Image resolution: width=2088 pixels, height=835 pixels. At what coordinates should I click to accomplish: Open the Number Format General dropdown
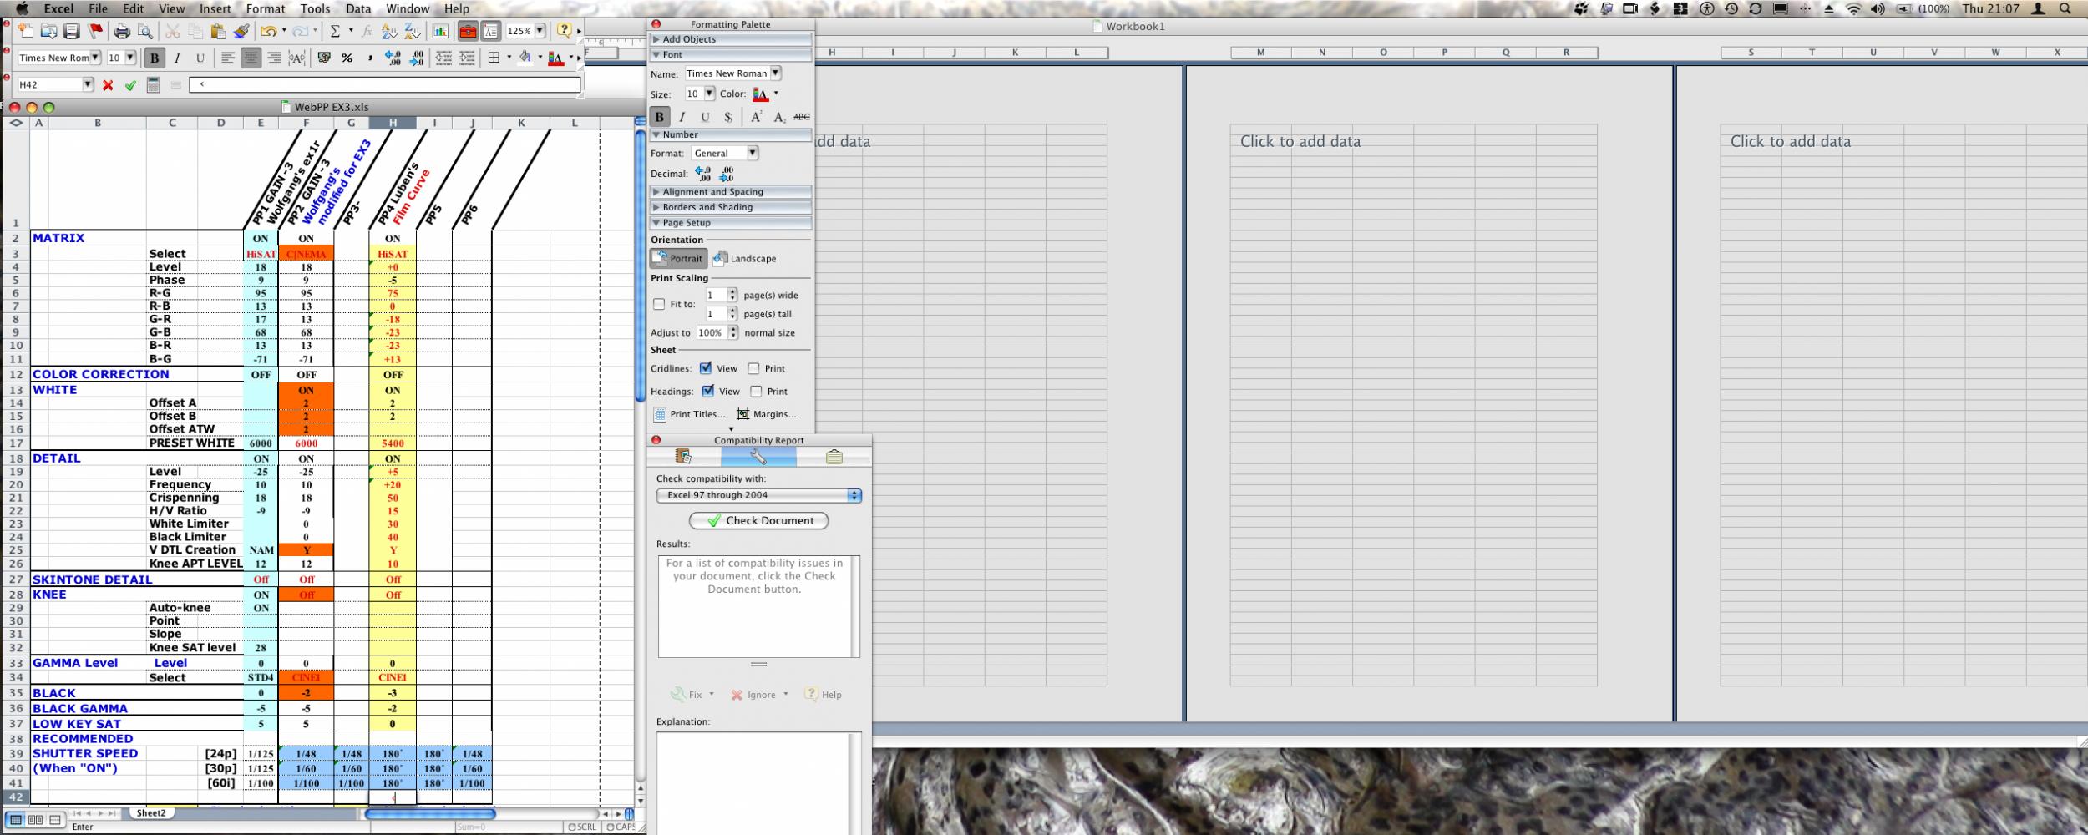pos(752,154)
